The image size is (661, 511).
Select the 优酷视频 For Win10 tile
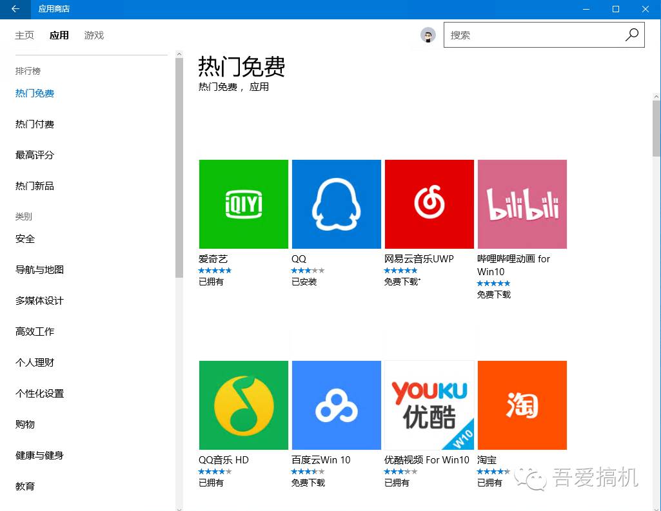point(429,405)
